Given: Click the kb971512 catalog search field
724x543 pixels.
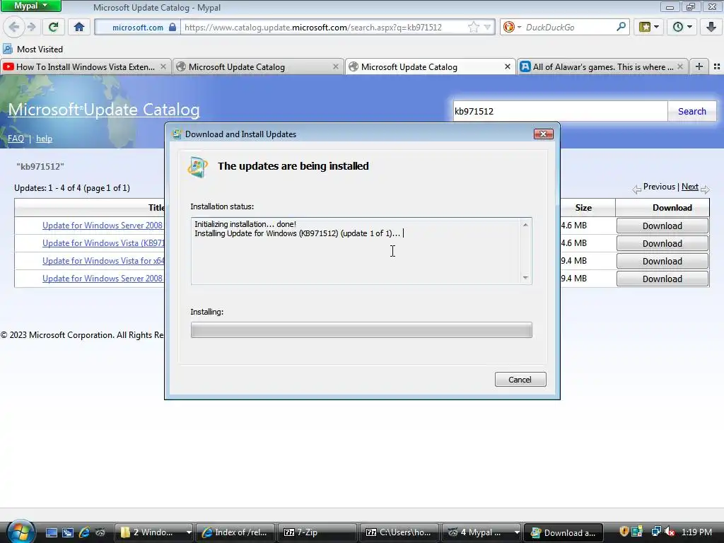Looking at the screenshot, I should [x=560, y=111].
